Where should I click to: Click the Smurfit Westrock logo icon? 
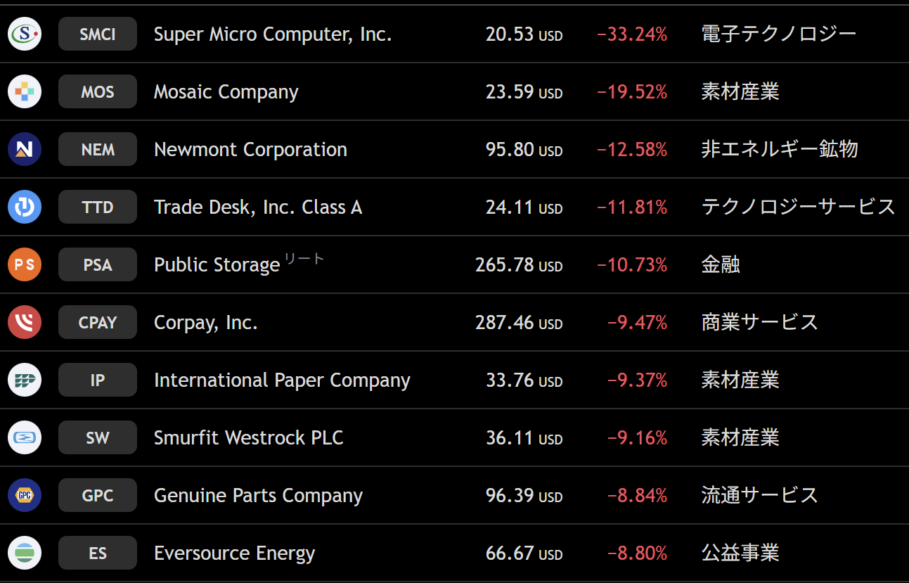tap(25, 437)
